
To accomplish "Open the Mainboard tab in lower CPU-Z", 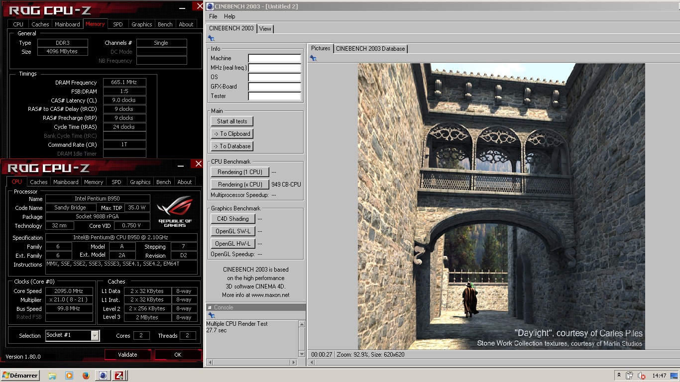I will tap(66, 182).
